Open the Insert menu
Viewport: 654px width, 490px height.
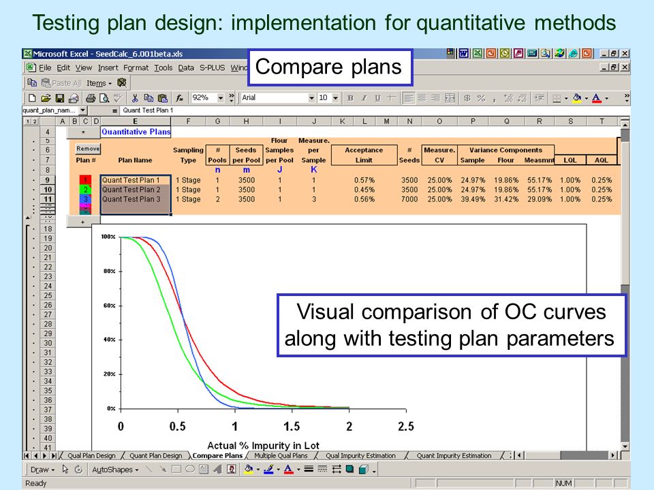108,68
